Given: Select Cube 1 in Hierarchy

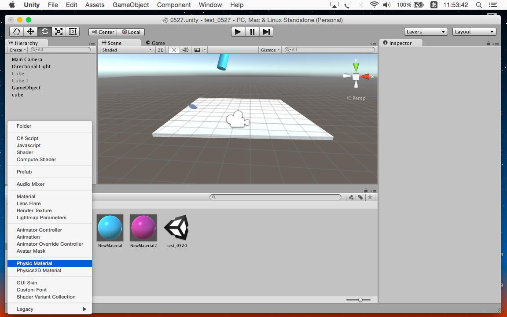Looking at the screenshot, I should pos(20,81).
